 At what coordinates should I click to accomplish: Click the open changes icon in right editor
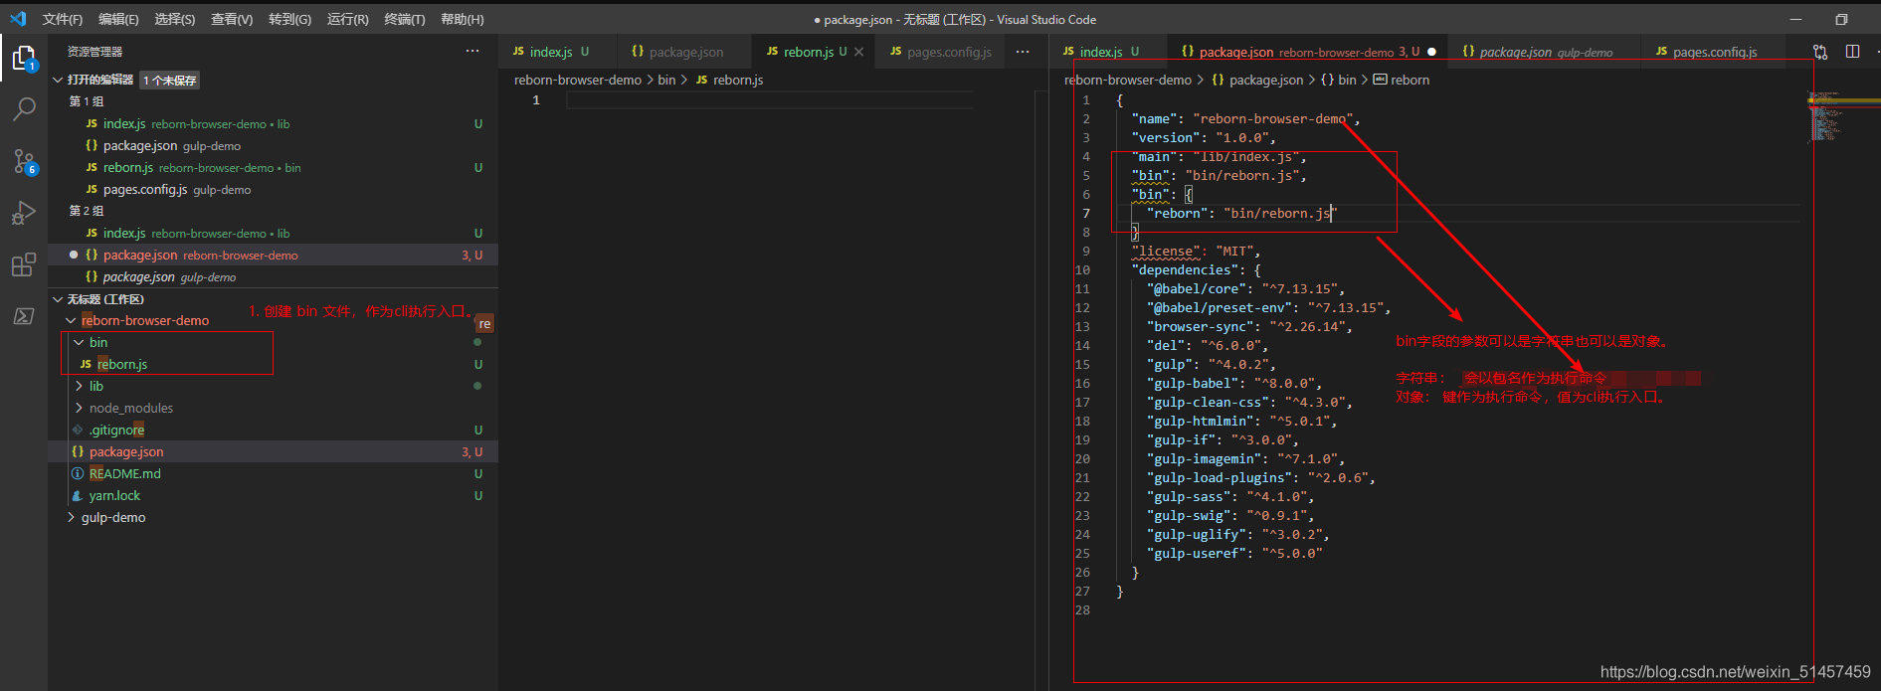pos(1820,52)
